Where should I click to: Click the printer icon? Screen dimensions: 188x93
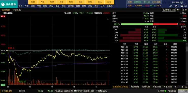click(182, 6)
